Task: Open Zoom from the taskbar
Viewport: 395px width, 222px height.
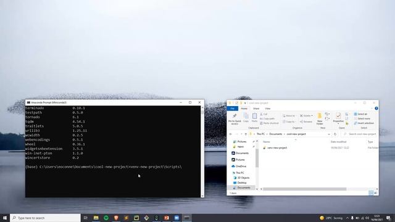Action: pyautogui.click(x=177, y=218)
